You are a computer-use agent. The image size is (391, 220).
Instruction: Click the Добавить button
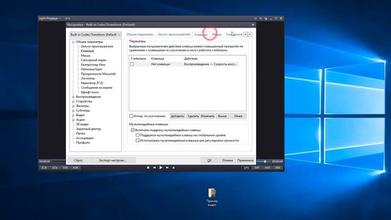coord(177,116)
